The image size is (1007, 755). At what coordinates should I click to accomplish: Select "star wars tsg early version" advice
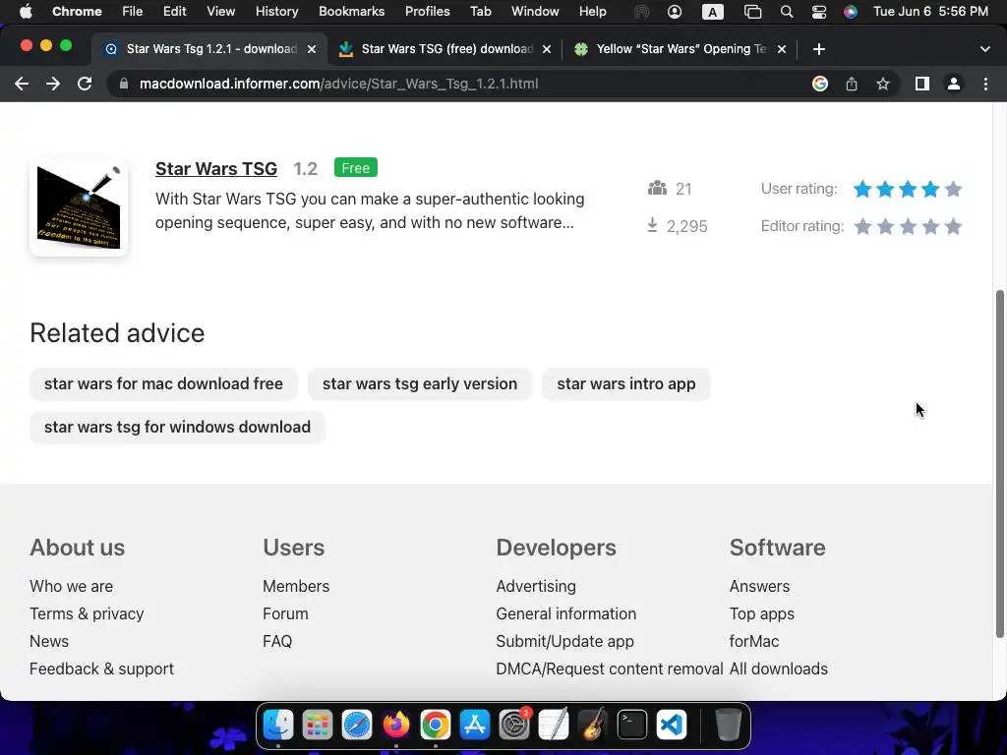419,384
